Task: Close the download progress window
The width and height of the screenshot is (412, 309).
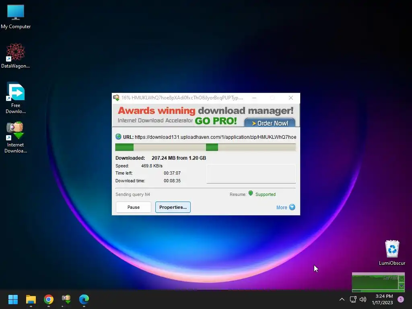Action: pos(290,98)
